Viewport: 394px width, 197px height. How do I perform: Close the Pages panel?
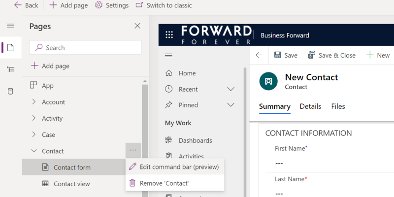click(137, 26)
